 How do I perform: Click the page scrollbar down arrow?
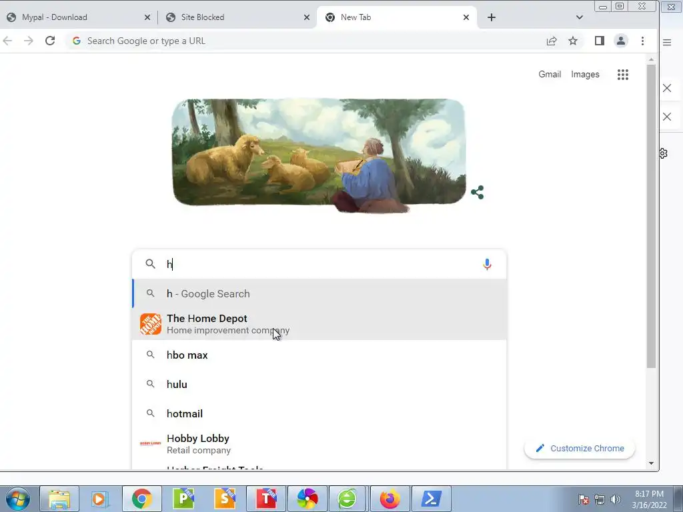pos(651,463)
